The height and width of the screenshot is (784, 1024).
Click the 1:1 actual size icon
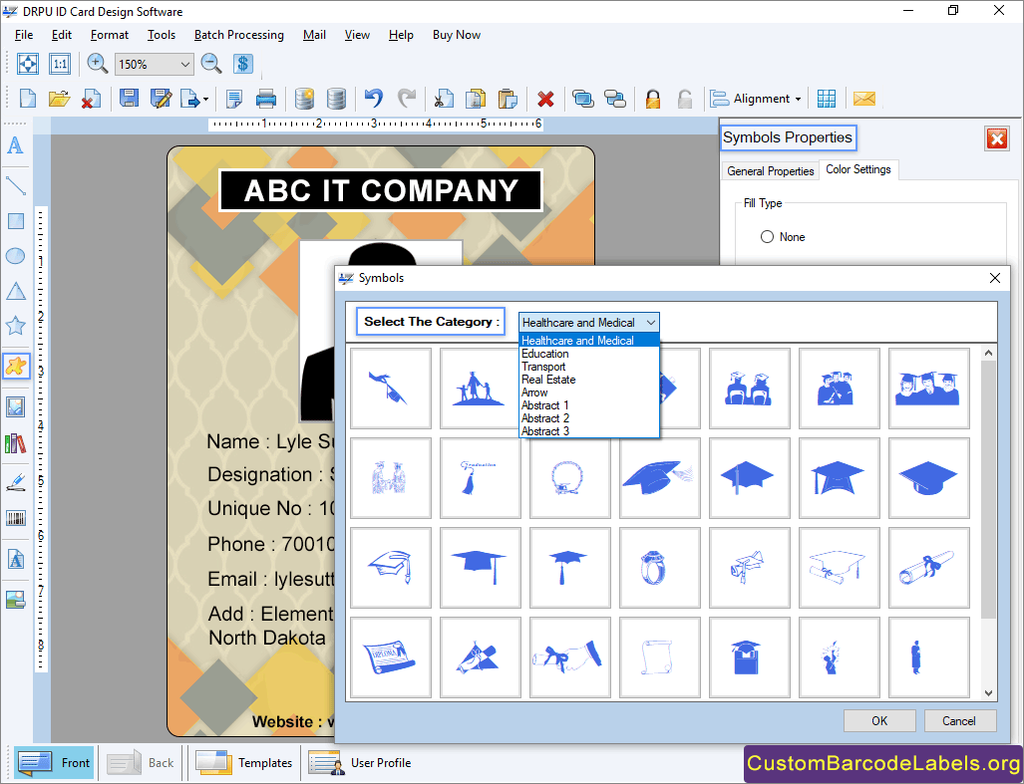click(60, 64)
